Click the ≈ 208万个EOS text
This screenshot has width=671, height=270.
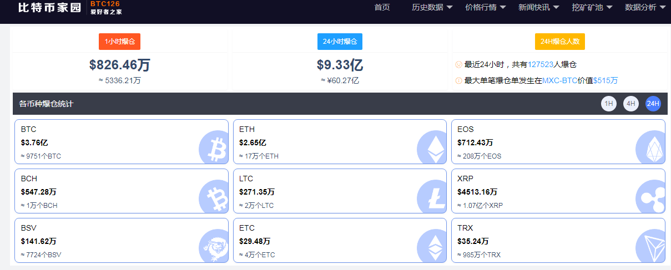pyautogui.click(x=480, y=156)
